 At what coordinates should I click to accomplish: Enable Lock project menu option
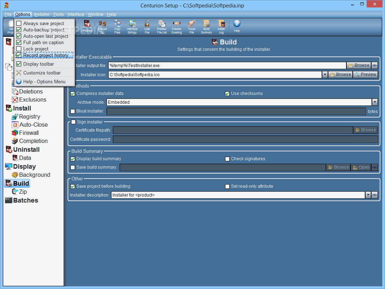click(44, 49)
